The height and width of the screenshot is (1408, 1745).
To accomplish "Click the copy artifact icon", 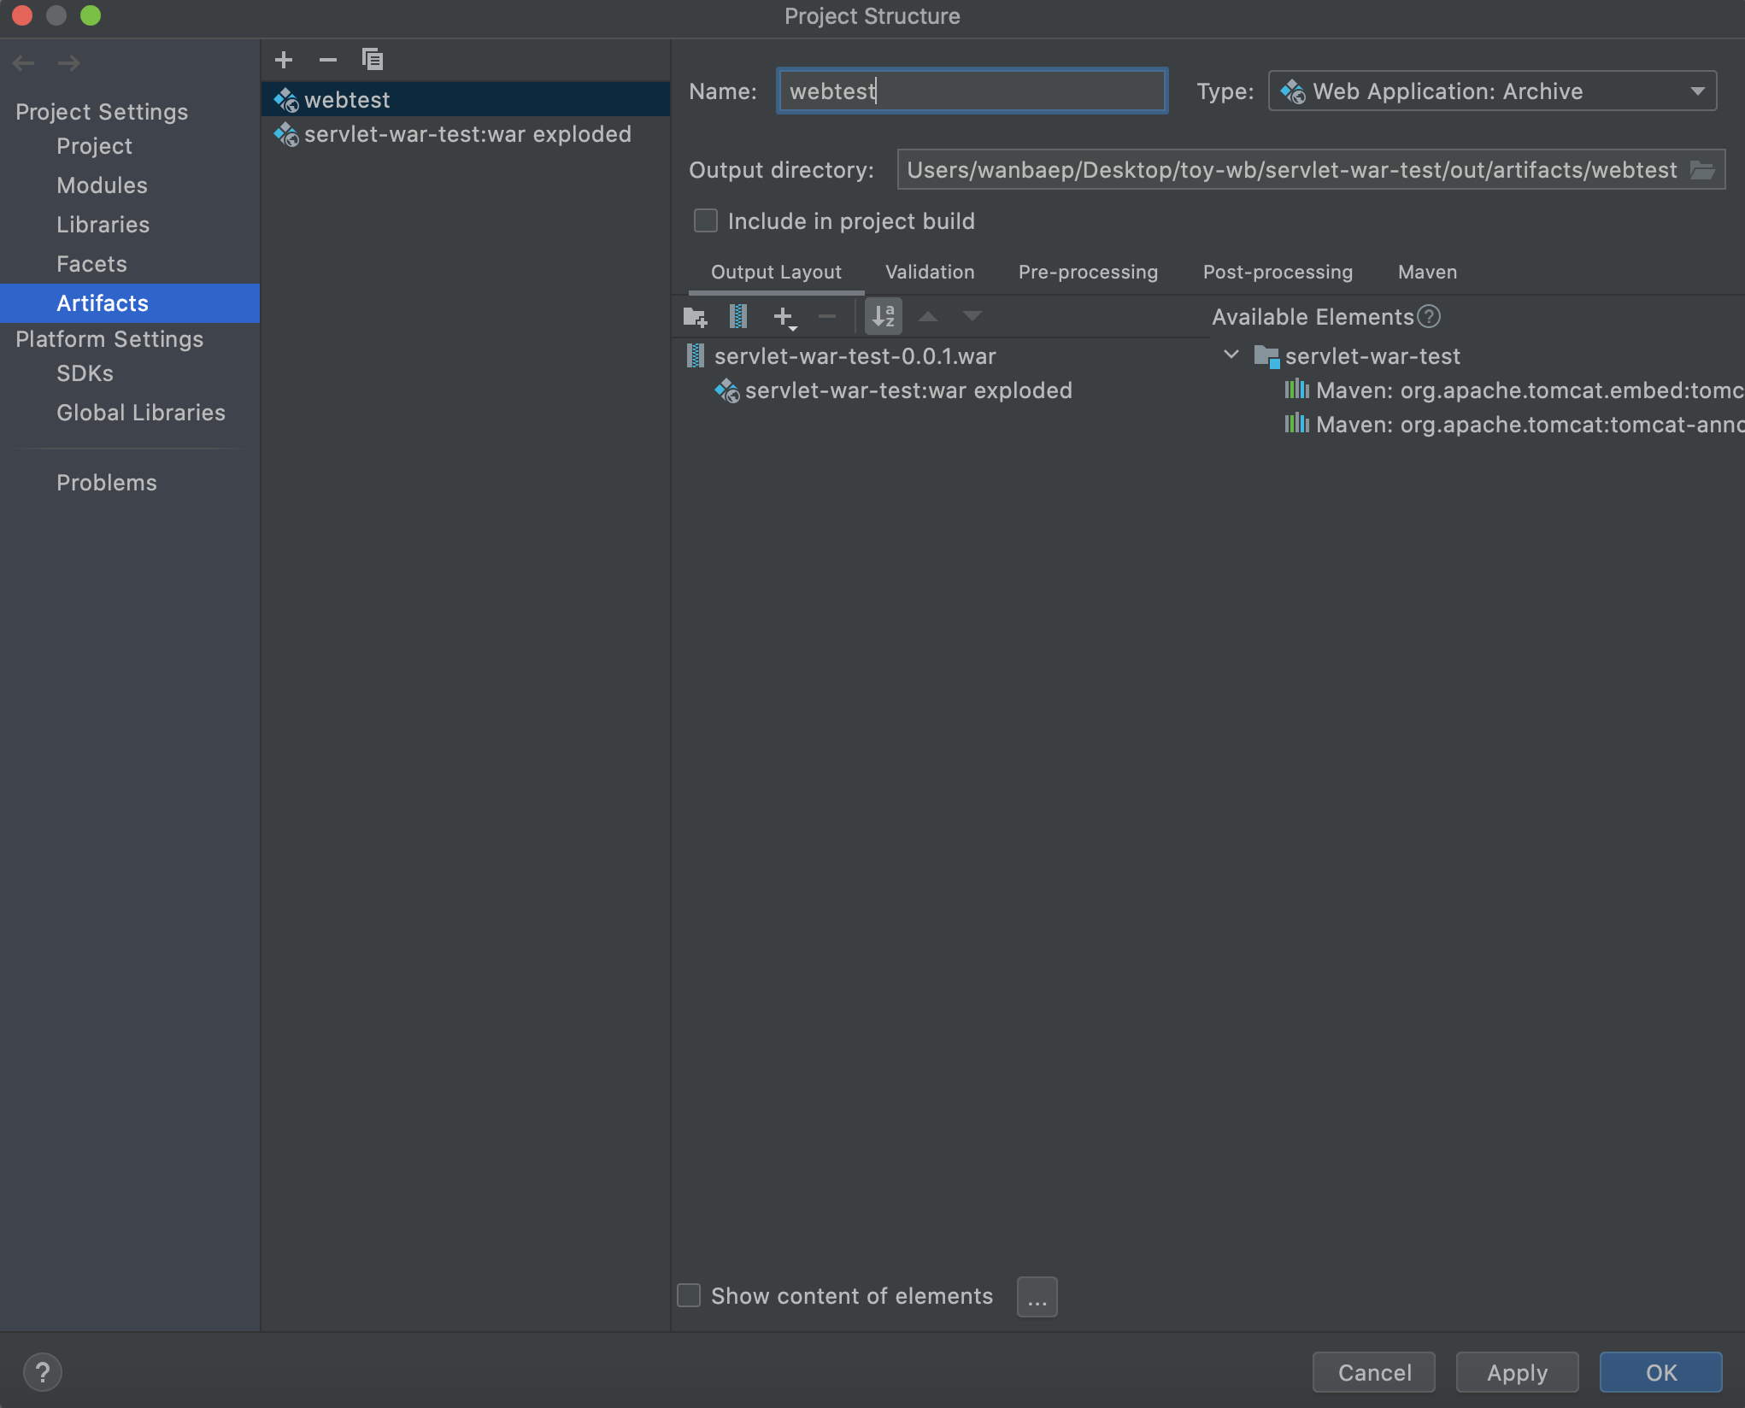I will pos(373,60).
